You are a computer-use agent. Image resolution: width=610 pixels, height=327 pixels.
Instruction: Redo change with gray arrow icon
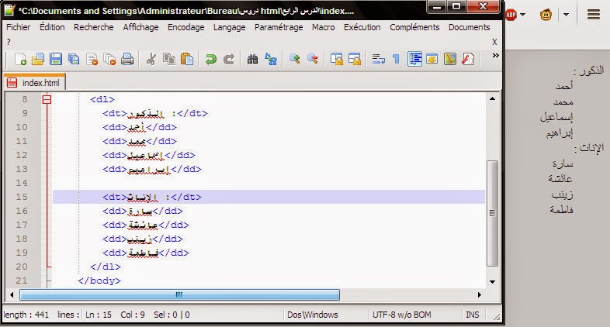[x=229, y=59]
